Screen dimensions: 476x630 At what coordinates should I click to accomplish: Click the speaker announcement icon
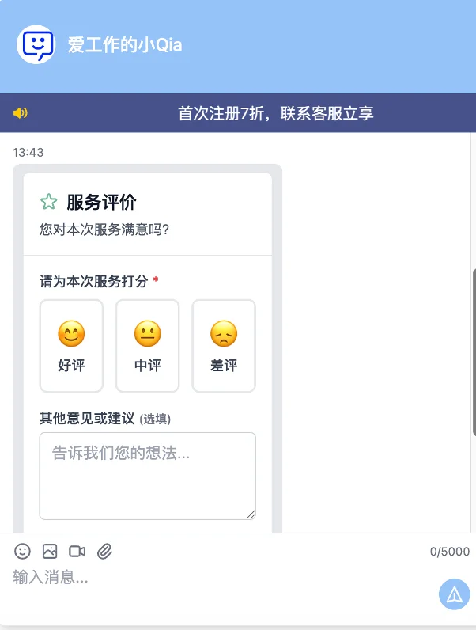pyautogui.click(x=21, y=113)
